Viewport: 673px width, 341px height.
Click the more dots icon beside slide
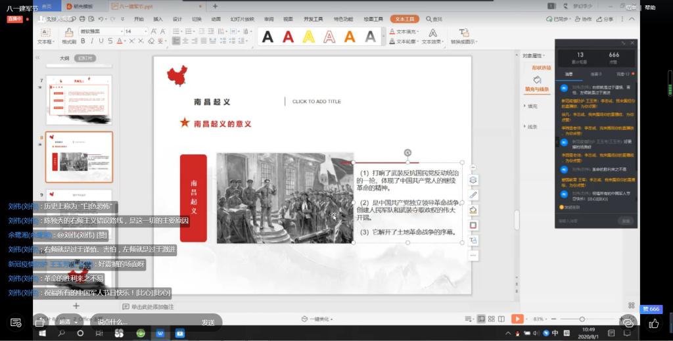(x=473, y=255)
